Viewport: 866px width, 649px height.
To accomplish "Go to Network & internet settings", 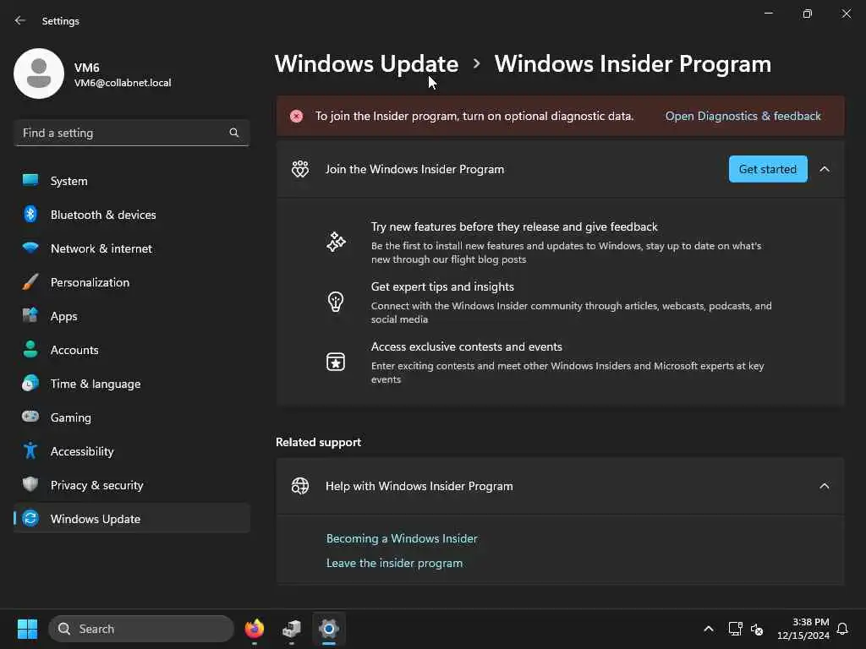I will [132, 248].
